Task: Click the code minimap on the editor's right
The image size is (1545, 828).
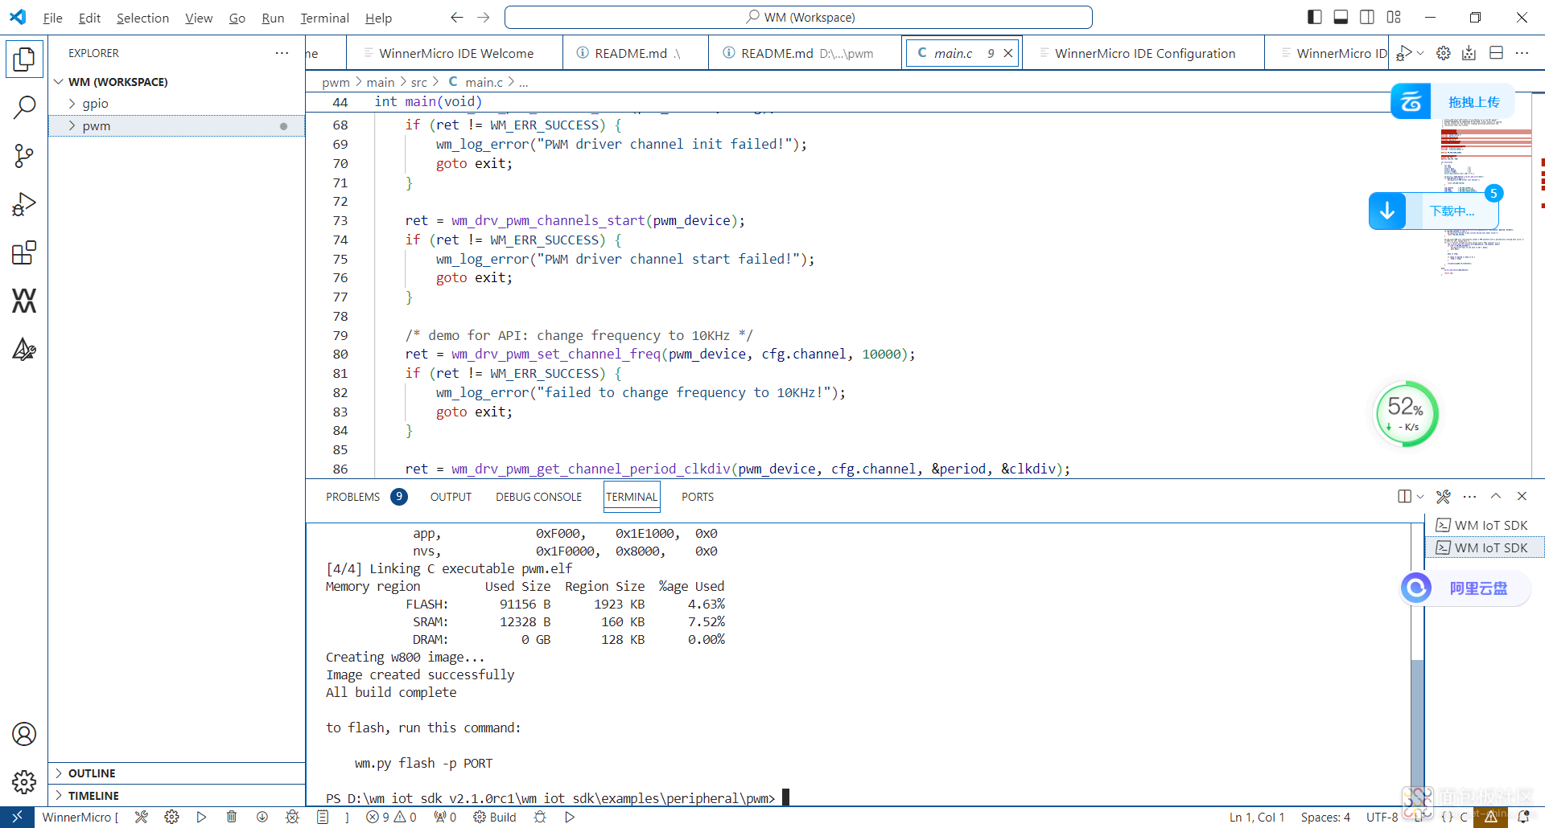Action: [1485, 197]
